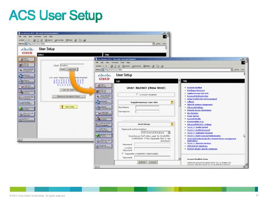Click Network Access Profiles in front window

[x=104, y=135]
